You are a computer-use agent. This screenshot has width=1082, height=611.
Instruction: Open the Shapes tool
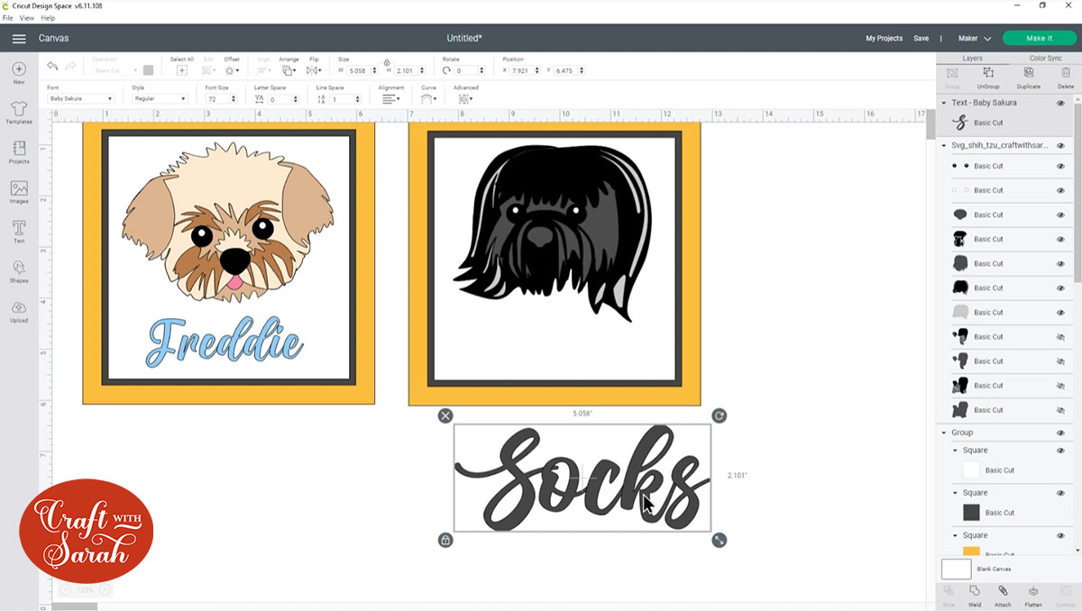tap(19, 270)
